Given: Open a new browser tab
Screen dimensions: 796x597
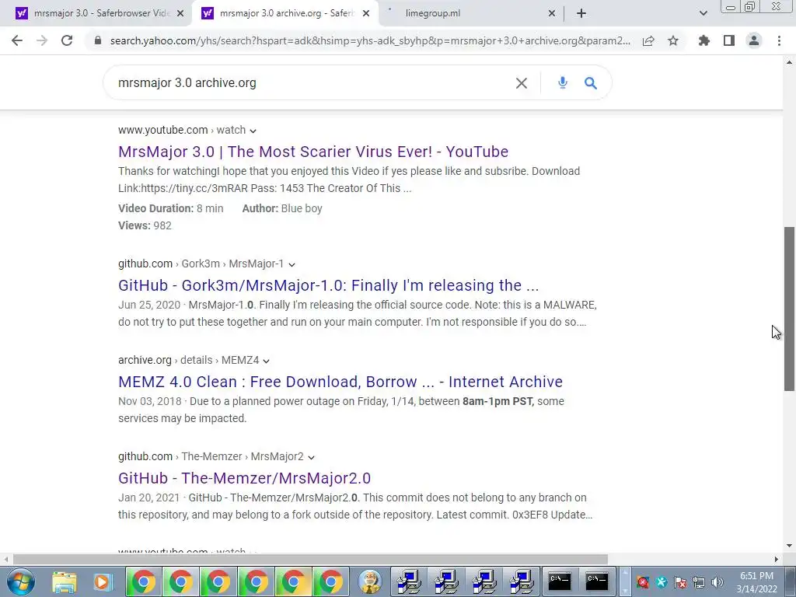Looking at the screenshot, I should coord(581,13).
